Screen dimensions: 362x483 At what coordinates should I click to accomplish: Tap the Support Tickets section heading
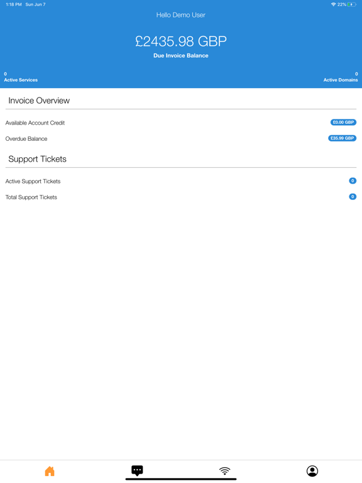37,159
